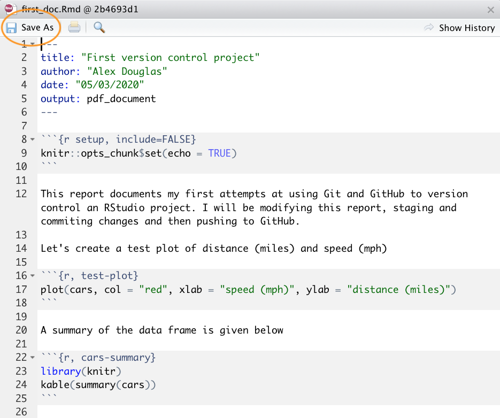Close the first_doc.Rmd viewer with the X
The height and width of the screenshot is (418, 500).
tap(491, 10)
